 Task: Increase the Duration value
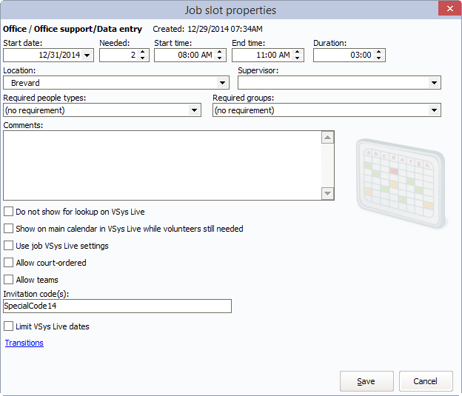[379, 52]
